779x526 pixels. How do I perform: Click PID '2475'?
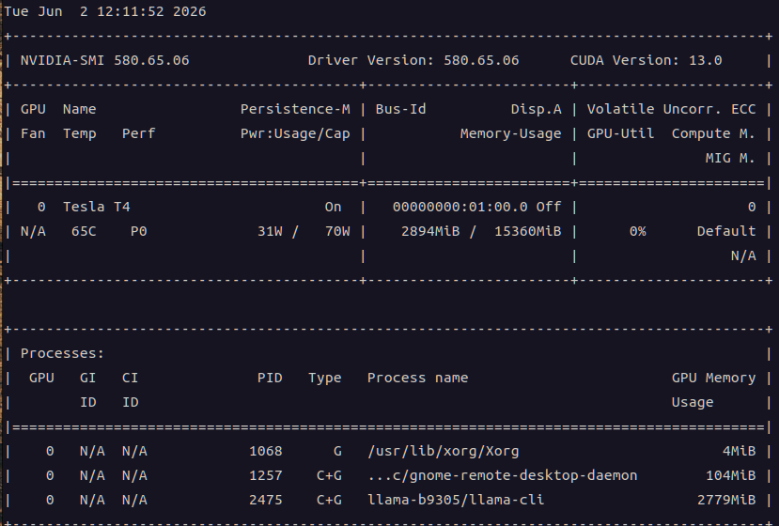266,501
